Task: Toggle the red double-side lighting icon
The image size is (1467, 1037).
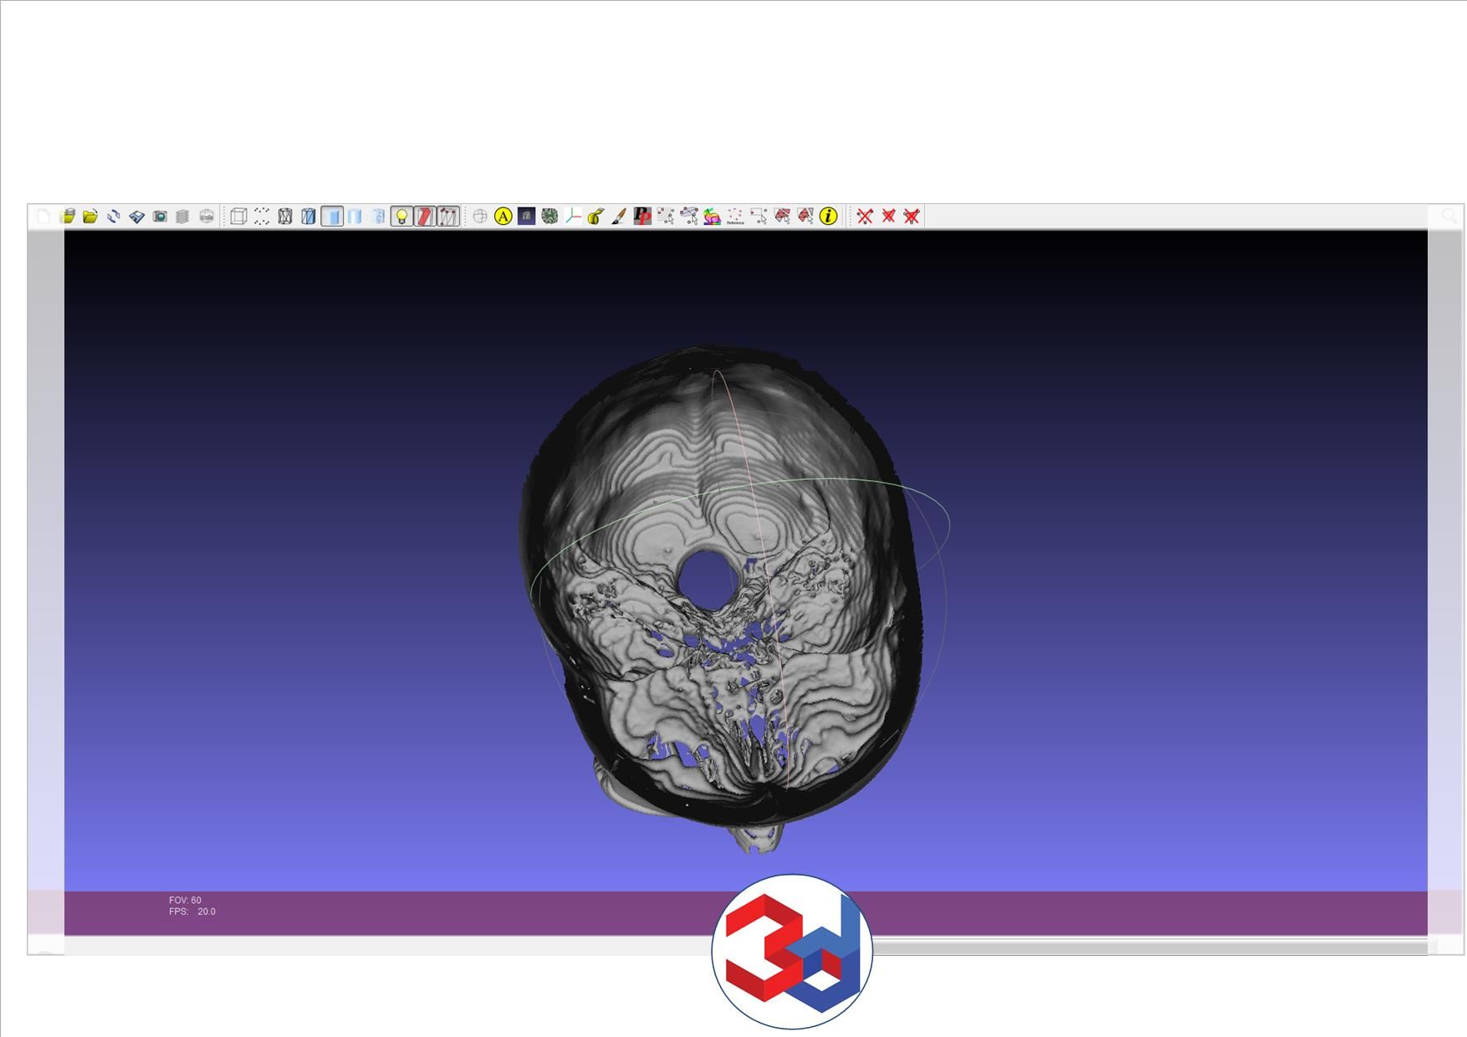Action: (425, 217)
